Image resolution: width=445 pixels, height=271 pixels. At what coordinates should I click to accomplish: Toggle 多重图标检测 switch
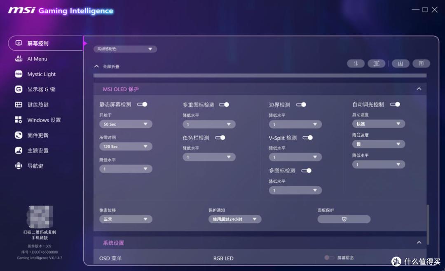224,105
